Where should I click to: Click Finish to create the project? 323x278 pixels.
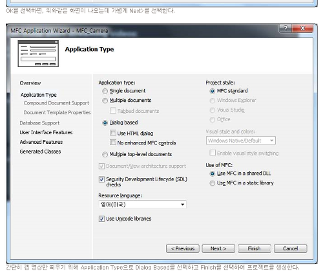click(x=255, y=248)
